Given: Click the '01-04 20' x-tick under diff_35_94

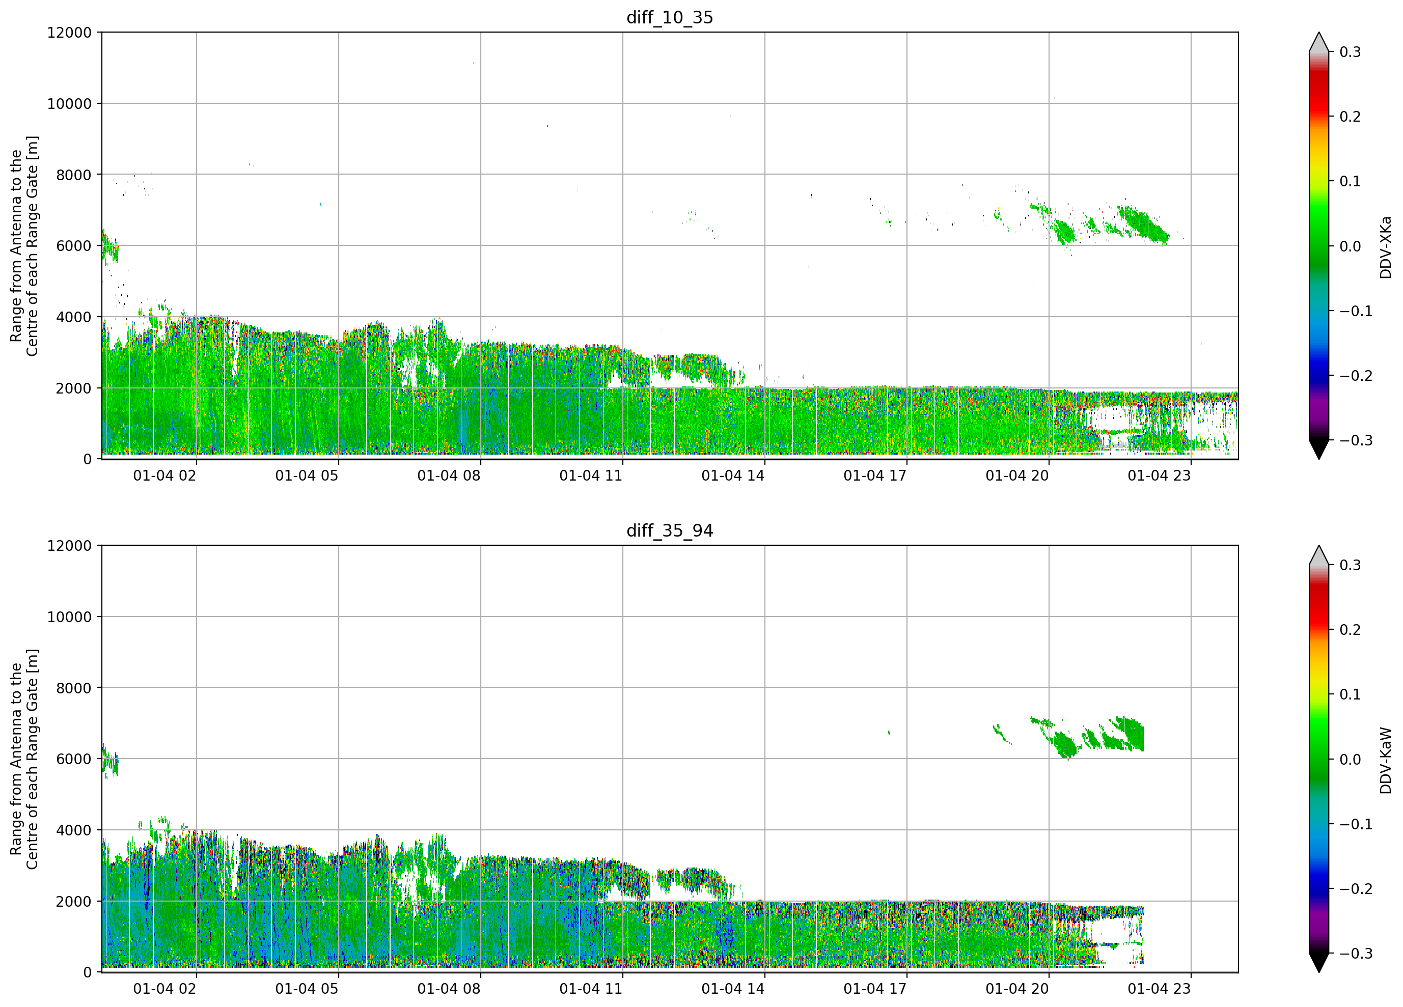Looking at the screenshot, I should (x=1017, y=989).
